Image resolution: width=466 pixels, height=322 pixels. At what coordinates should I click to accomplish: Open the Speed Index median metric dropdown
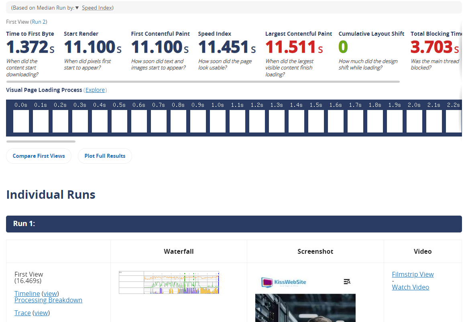tap(97, 8)
